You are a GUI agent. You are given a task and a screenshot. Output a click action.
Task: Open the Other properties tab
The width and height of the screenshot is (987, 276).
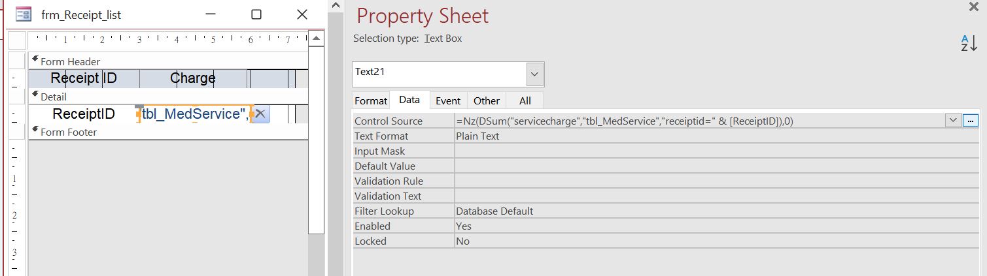(487, 100)
